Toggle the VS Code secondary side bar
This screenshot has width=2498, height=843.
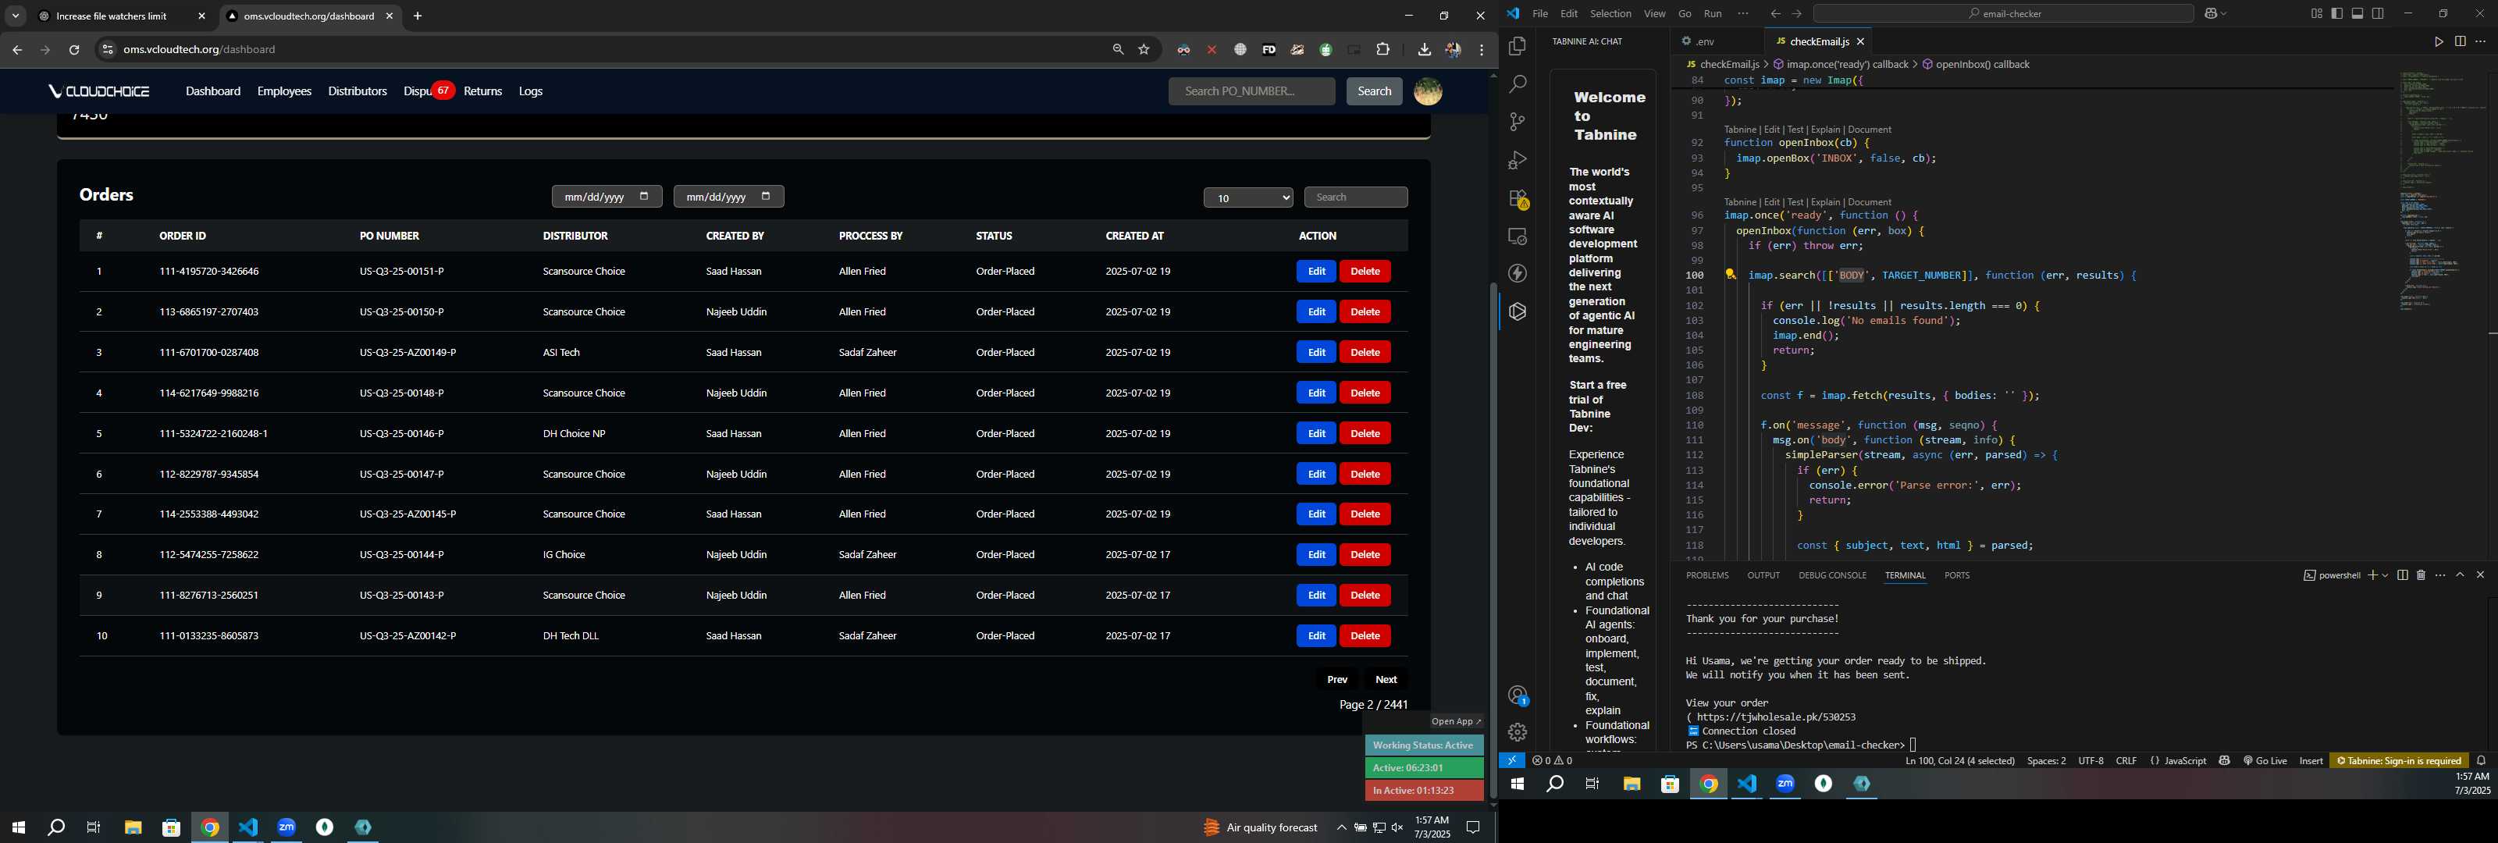click(2378, 13)
